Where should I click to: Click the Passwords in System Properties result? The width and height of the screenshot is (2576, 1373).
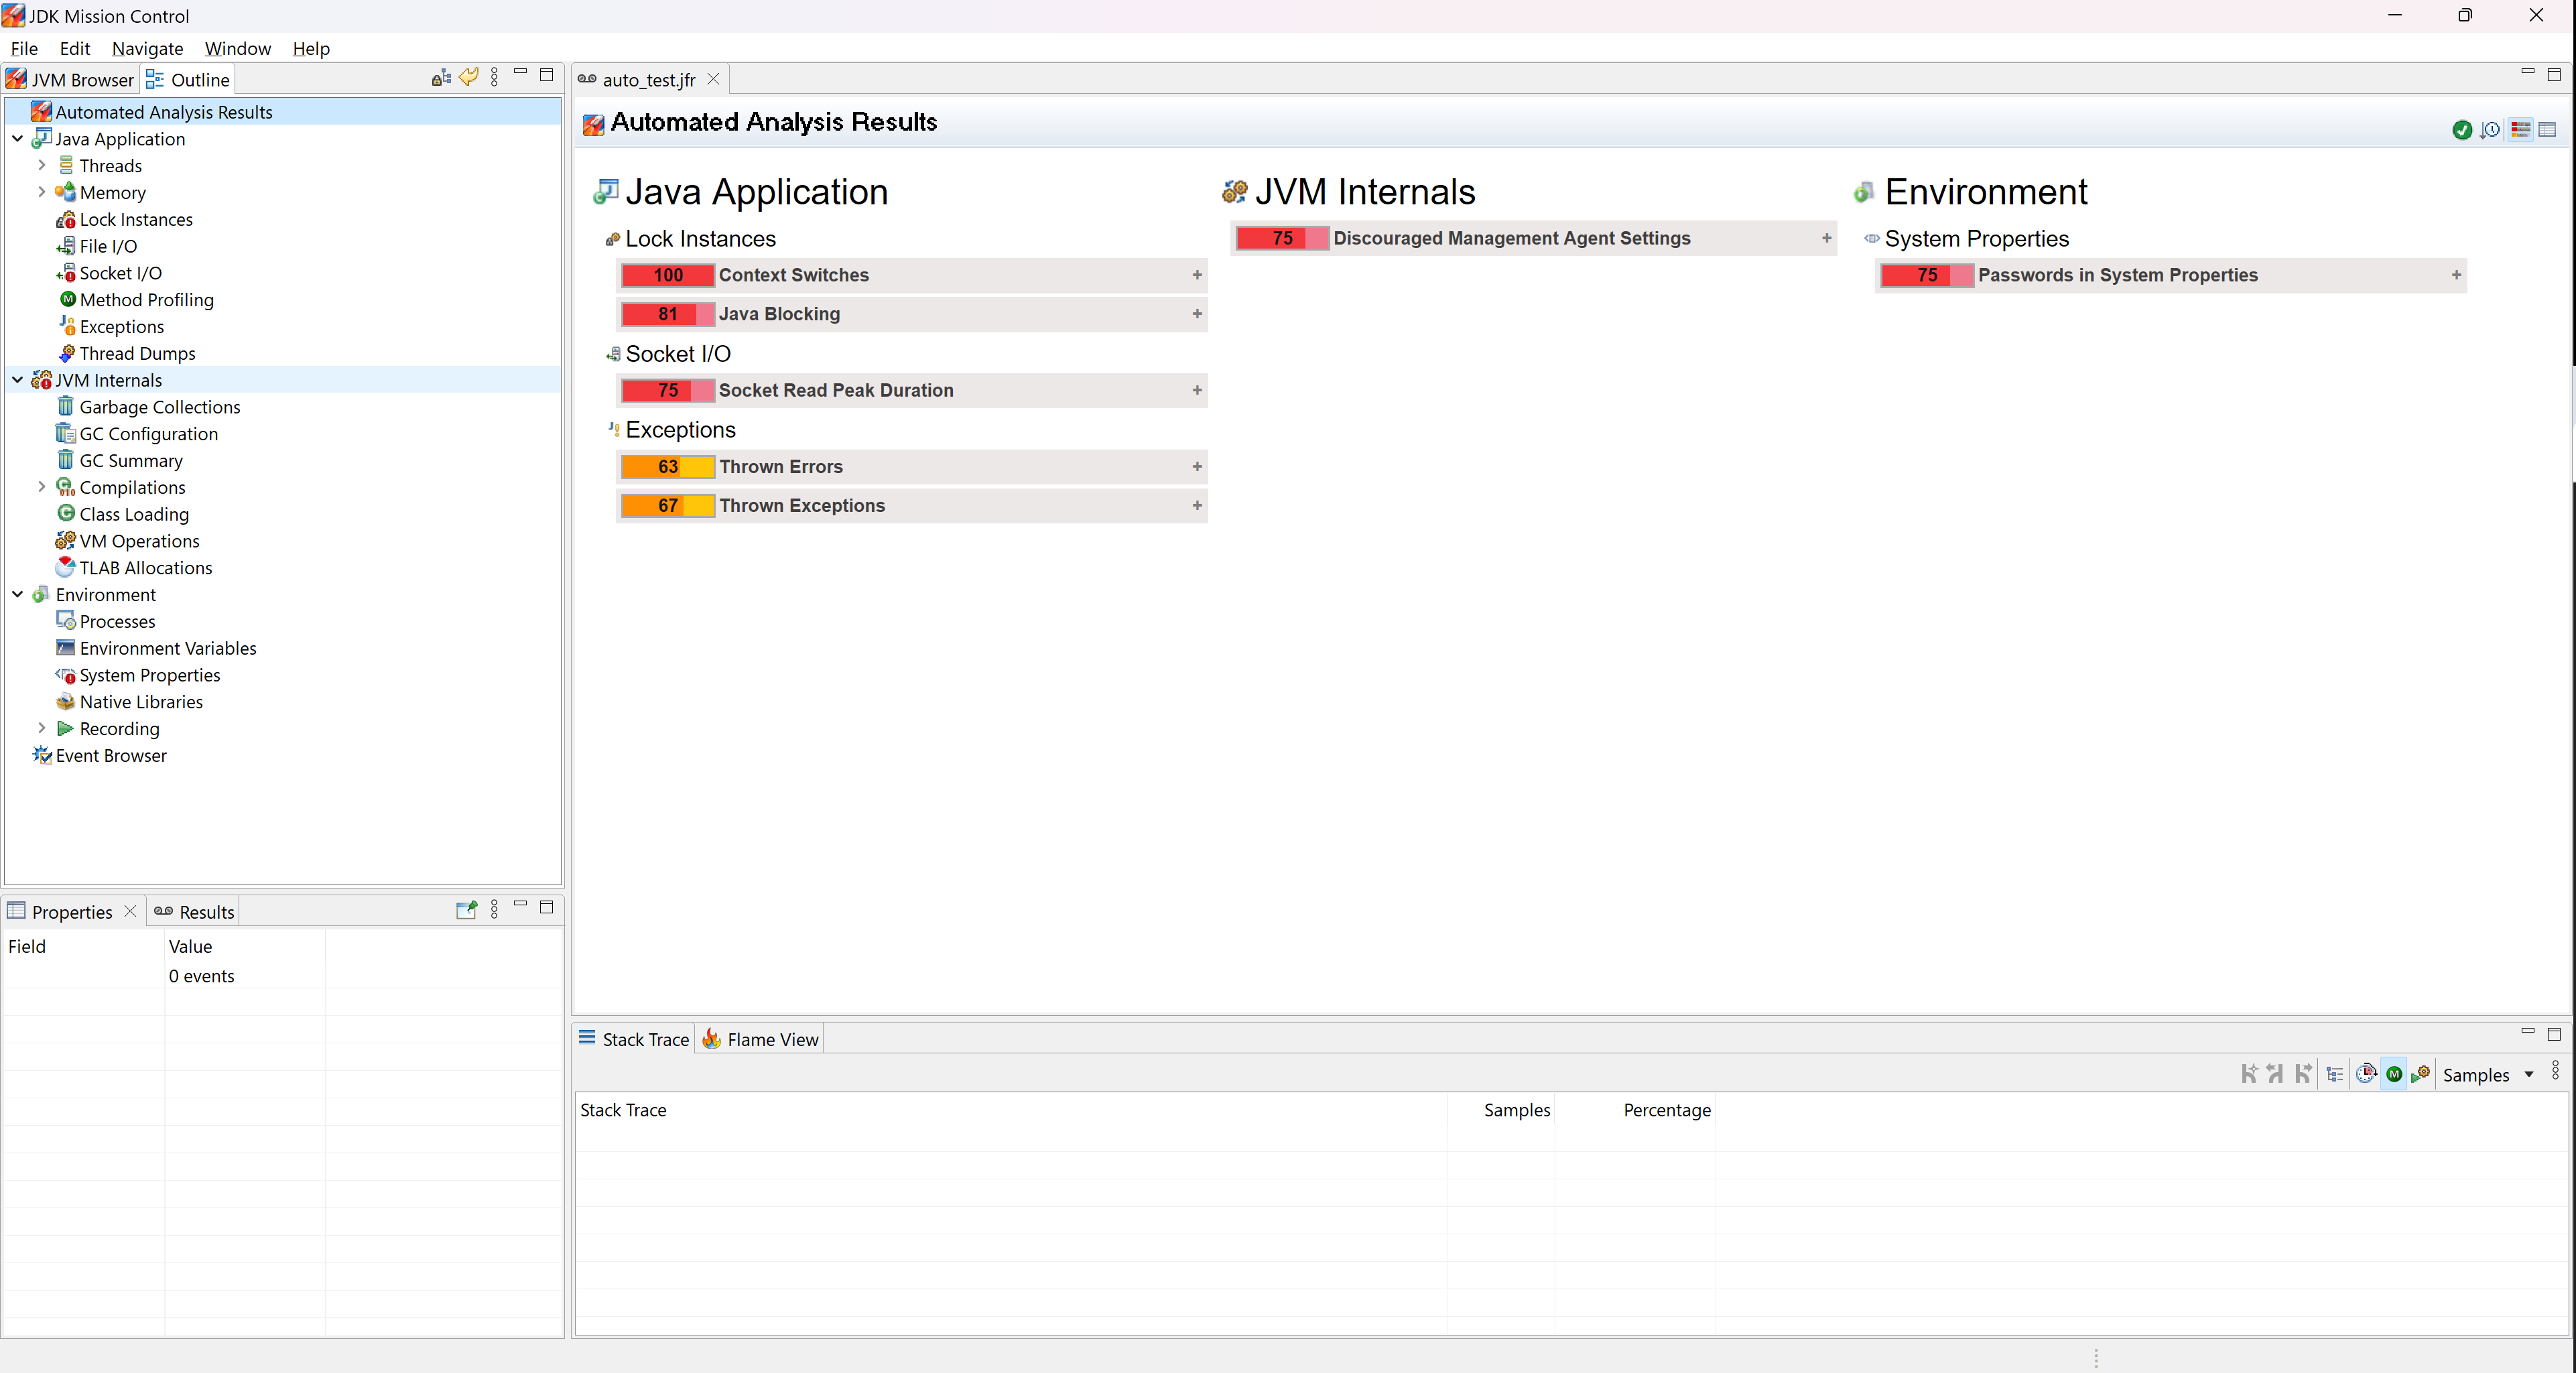pyautogui.click(x=2117, y=275)
